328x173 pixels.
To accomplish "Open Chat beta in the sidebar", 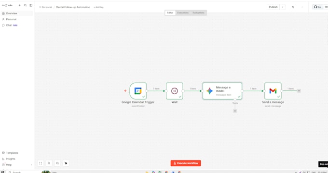I will pyautogui.click(x=17, y=25).
